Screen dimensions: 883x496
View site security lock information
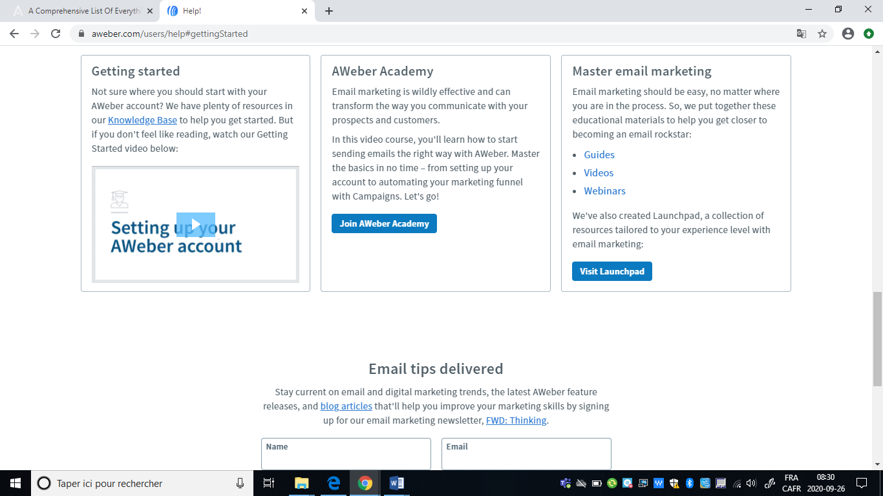coord(81,34)
